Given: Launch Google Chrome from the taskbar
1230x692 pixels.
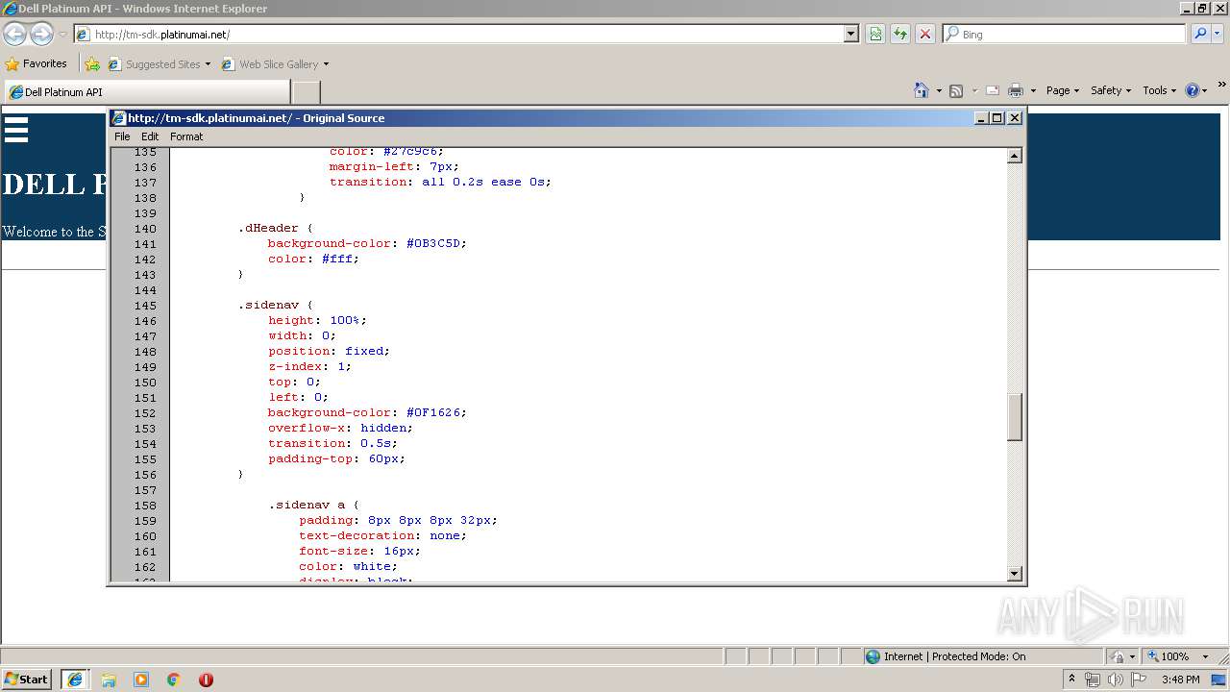Looking at the screenshot, I should (174, 680).
